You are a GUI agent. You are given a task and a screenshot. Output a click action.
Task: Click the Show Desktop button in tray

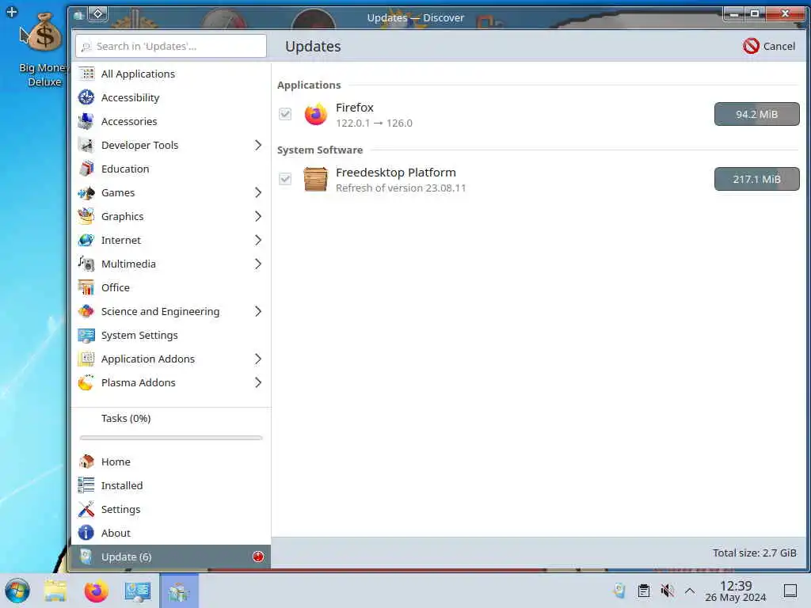point(790,591)
